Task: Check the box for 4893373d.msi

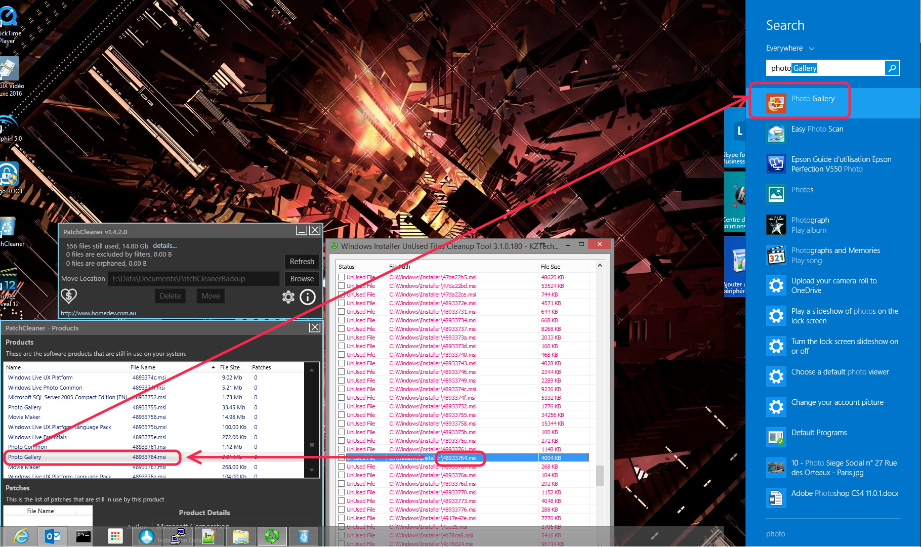Action: 342,346
